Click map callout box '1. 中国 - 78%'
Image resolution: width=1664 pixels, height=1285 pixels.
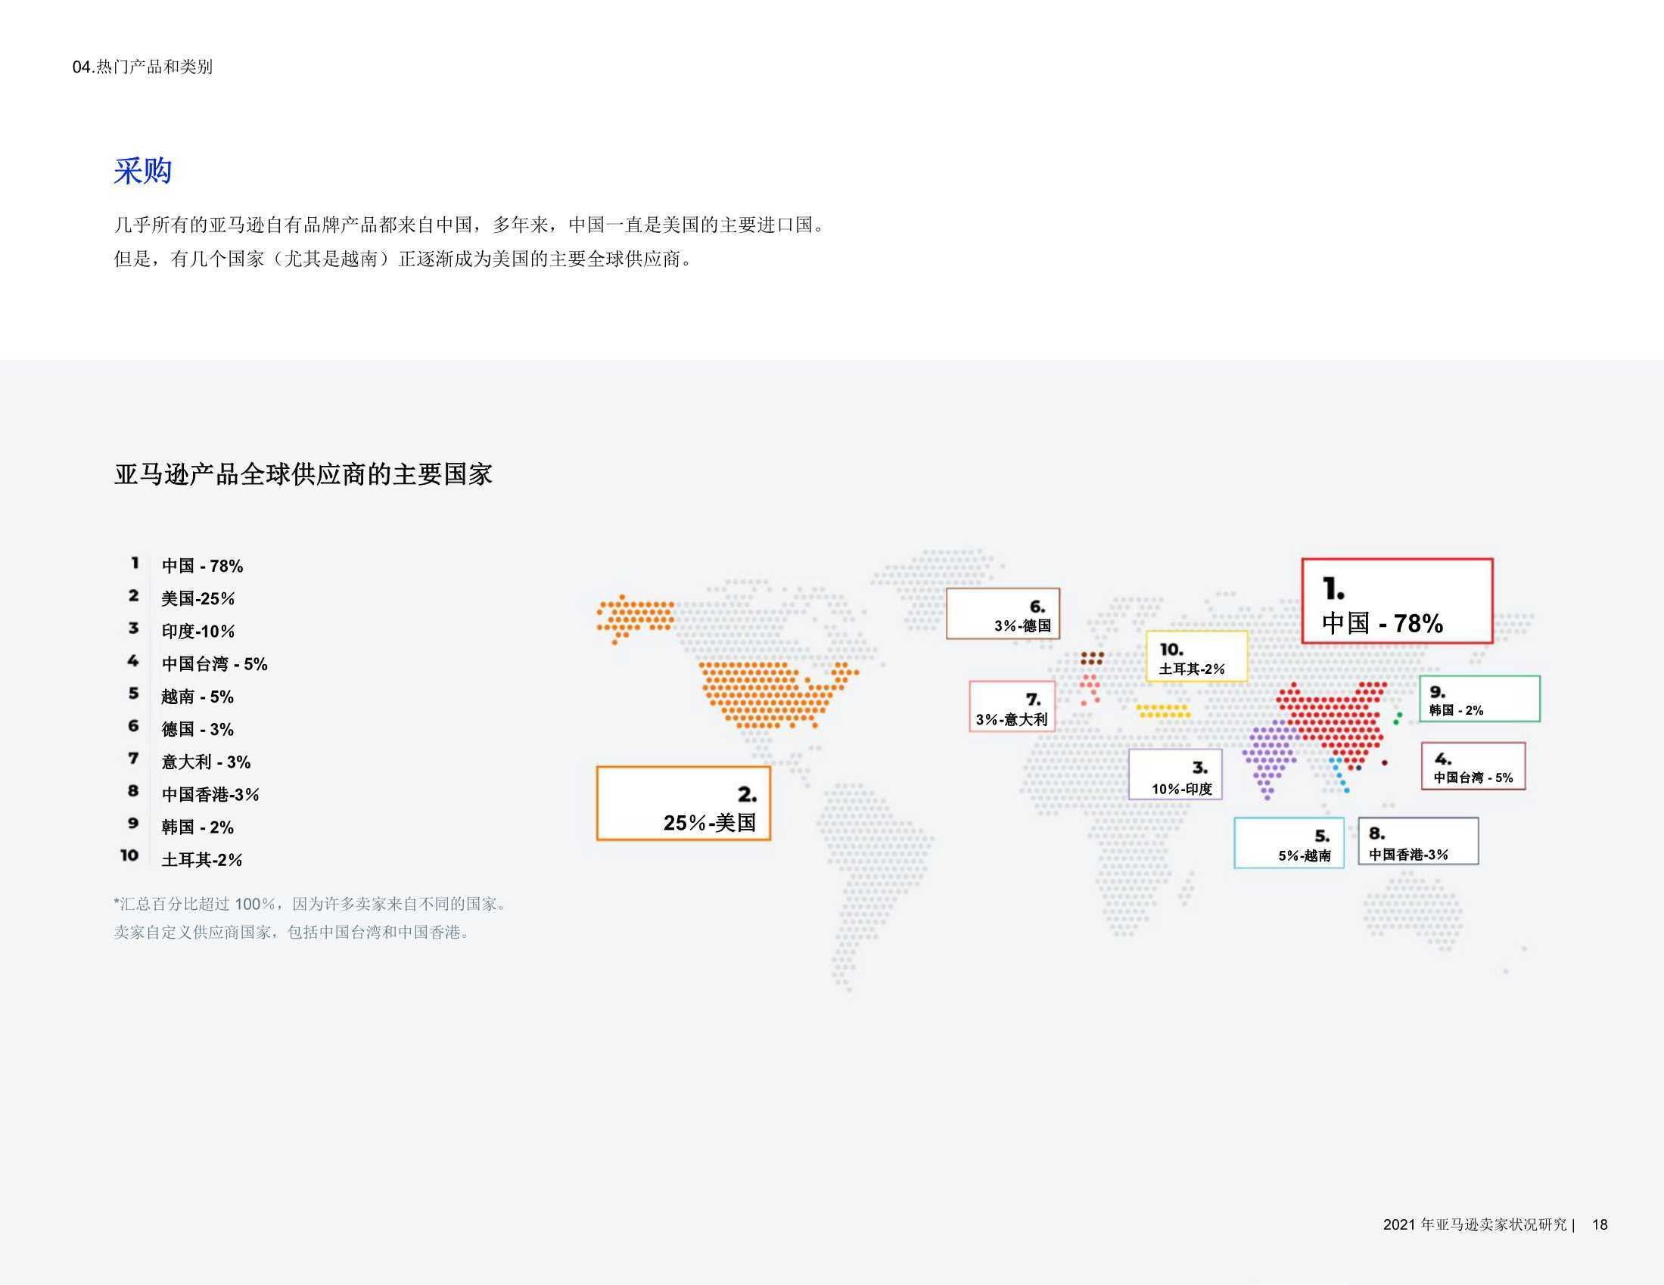[1397, 601]
